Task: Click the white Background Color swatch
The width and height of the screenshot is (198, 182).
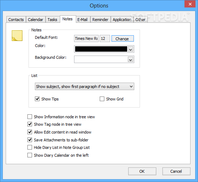Action: click(101, 59)
